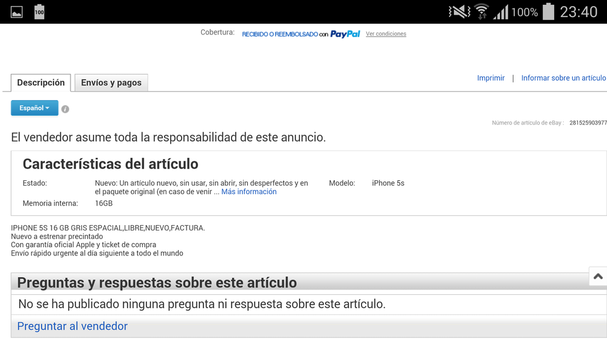The width and height of the screenshot is (607, 341).
Task: Open the Español language dropdown
Action: [34, 108]
